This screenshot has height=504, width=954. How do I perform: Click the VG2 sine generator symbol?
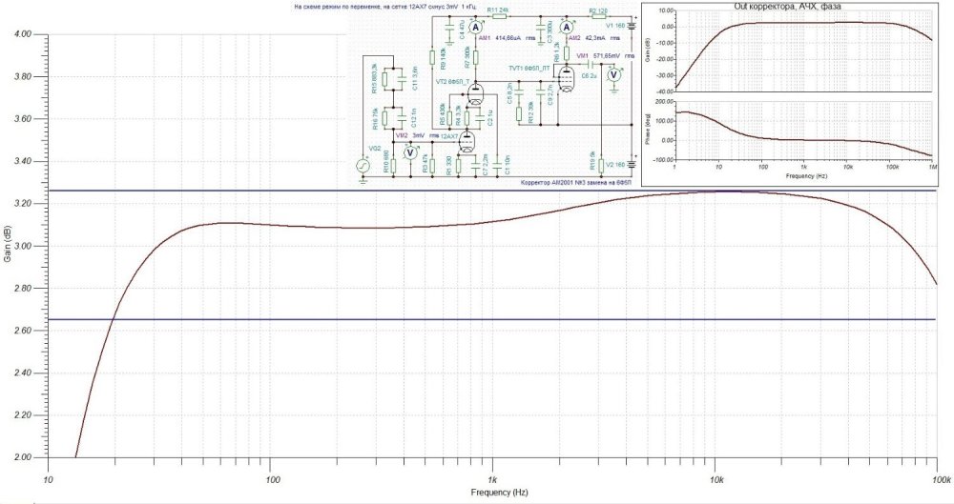click(363, 166)
